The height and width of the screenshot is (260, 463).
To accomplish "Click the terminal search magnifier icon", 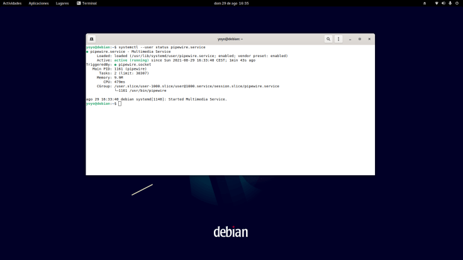I will 328,39.
